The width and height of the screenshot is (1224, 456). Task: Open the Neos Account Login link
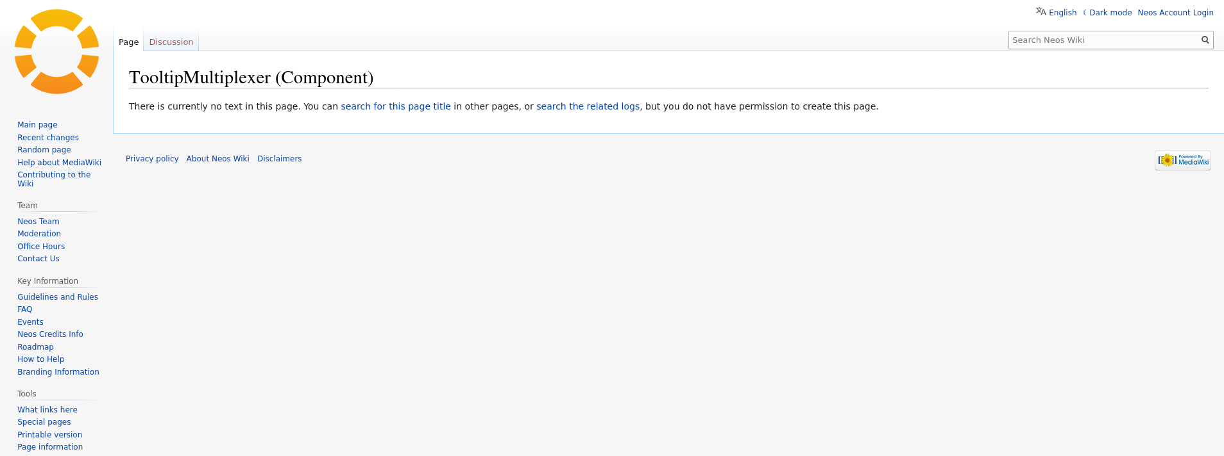1175,13
